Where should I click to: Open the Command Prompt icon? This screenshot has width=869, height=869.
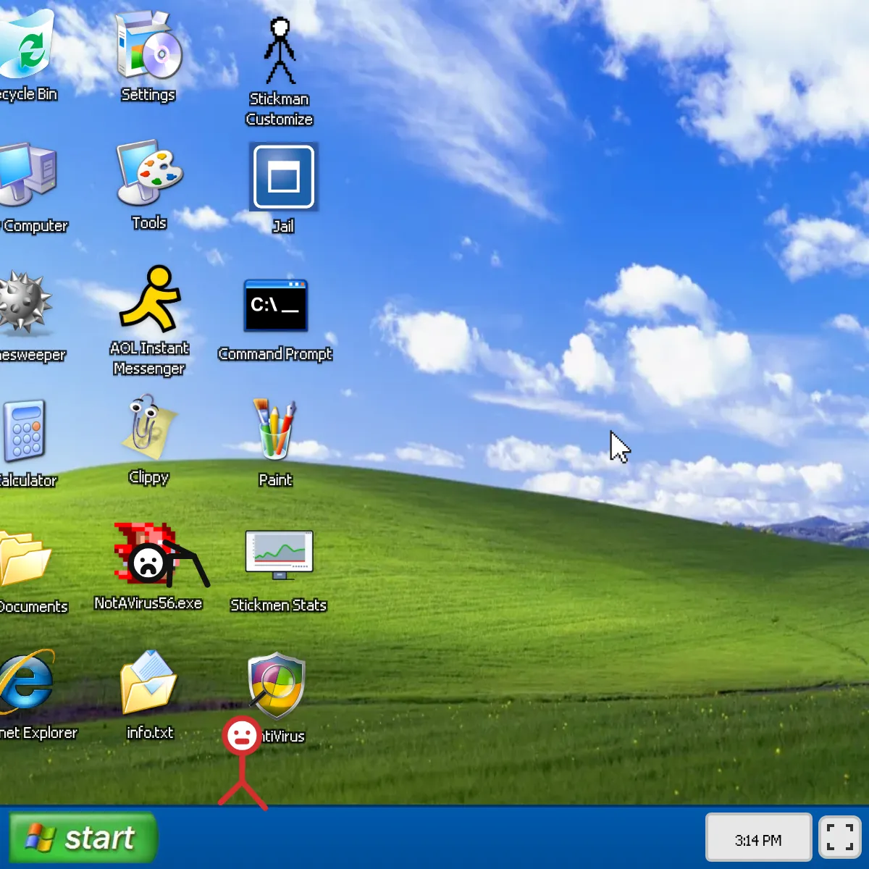point(276,306)
